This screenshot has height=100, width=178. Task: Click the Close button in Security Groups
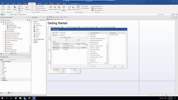pyautogui.click(x=115, y=66)
